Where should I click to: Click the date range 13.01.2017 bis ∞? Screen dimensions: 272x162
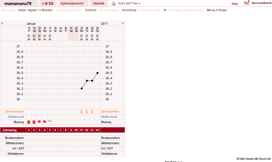click(x=129, y=4)
